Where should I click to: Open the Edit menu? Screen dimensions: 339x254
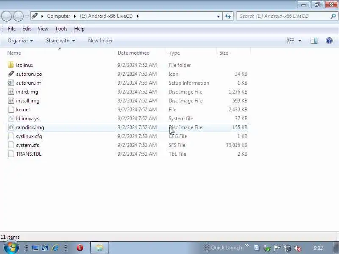click(x=27, y=29)
